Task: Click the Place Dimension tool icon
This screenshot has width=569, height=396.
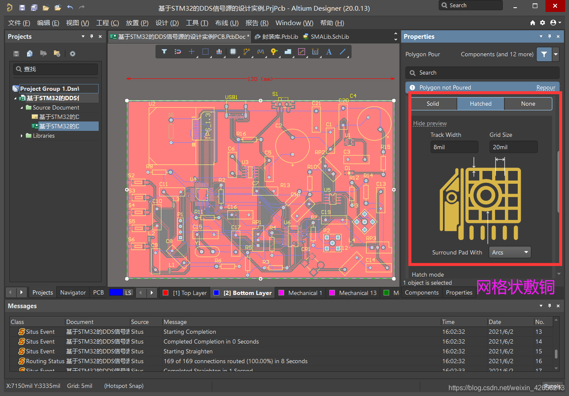Action: (x=315, y=52)
